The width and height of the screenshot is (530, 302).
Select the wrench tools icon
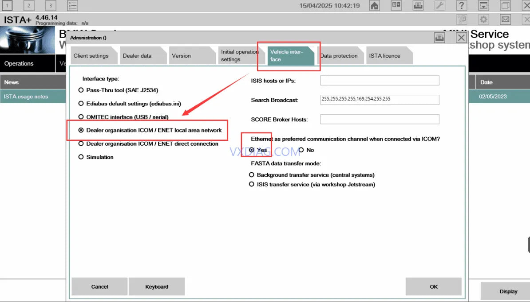tap(439, 5)
